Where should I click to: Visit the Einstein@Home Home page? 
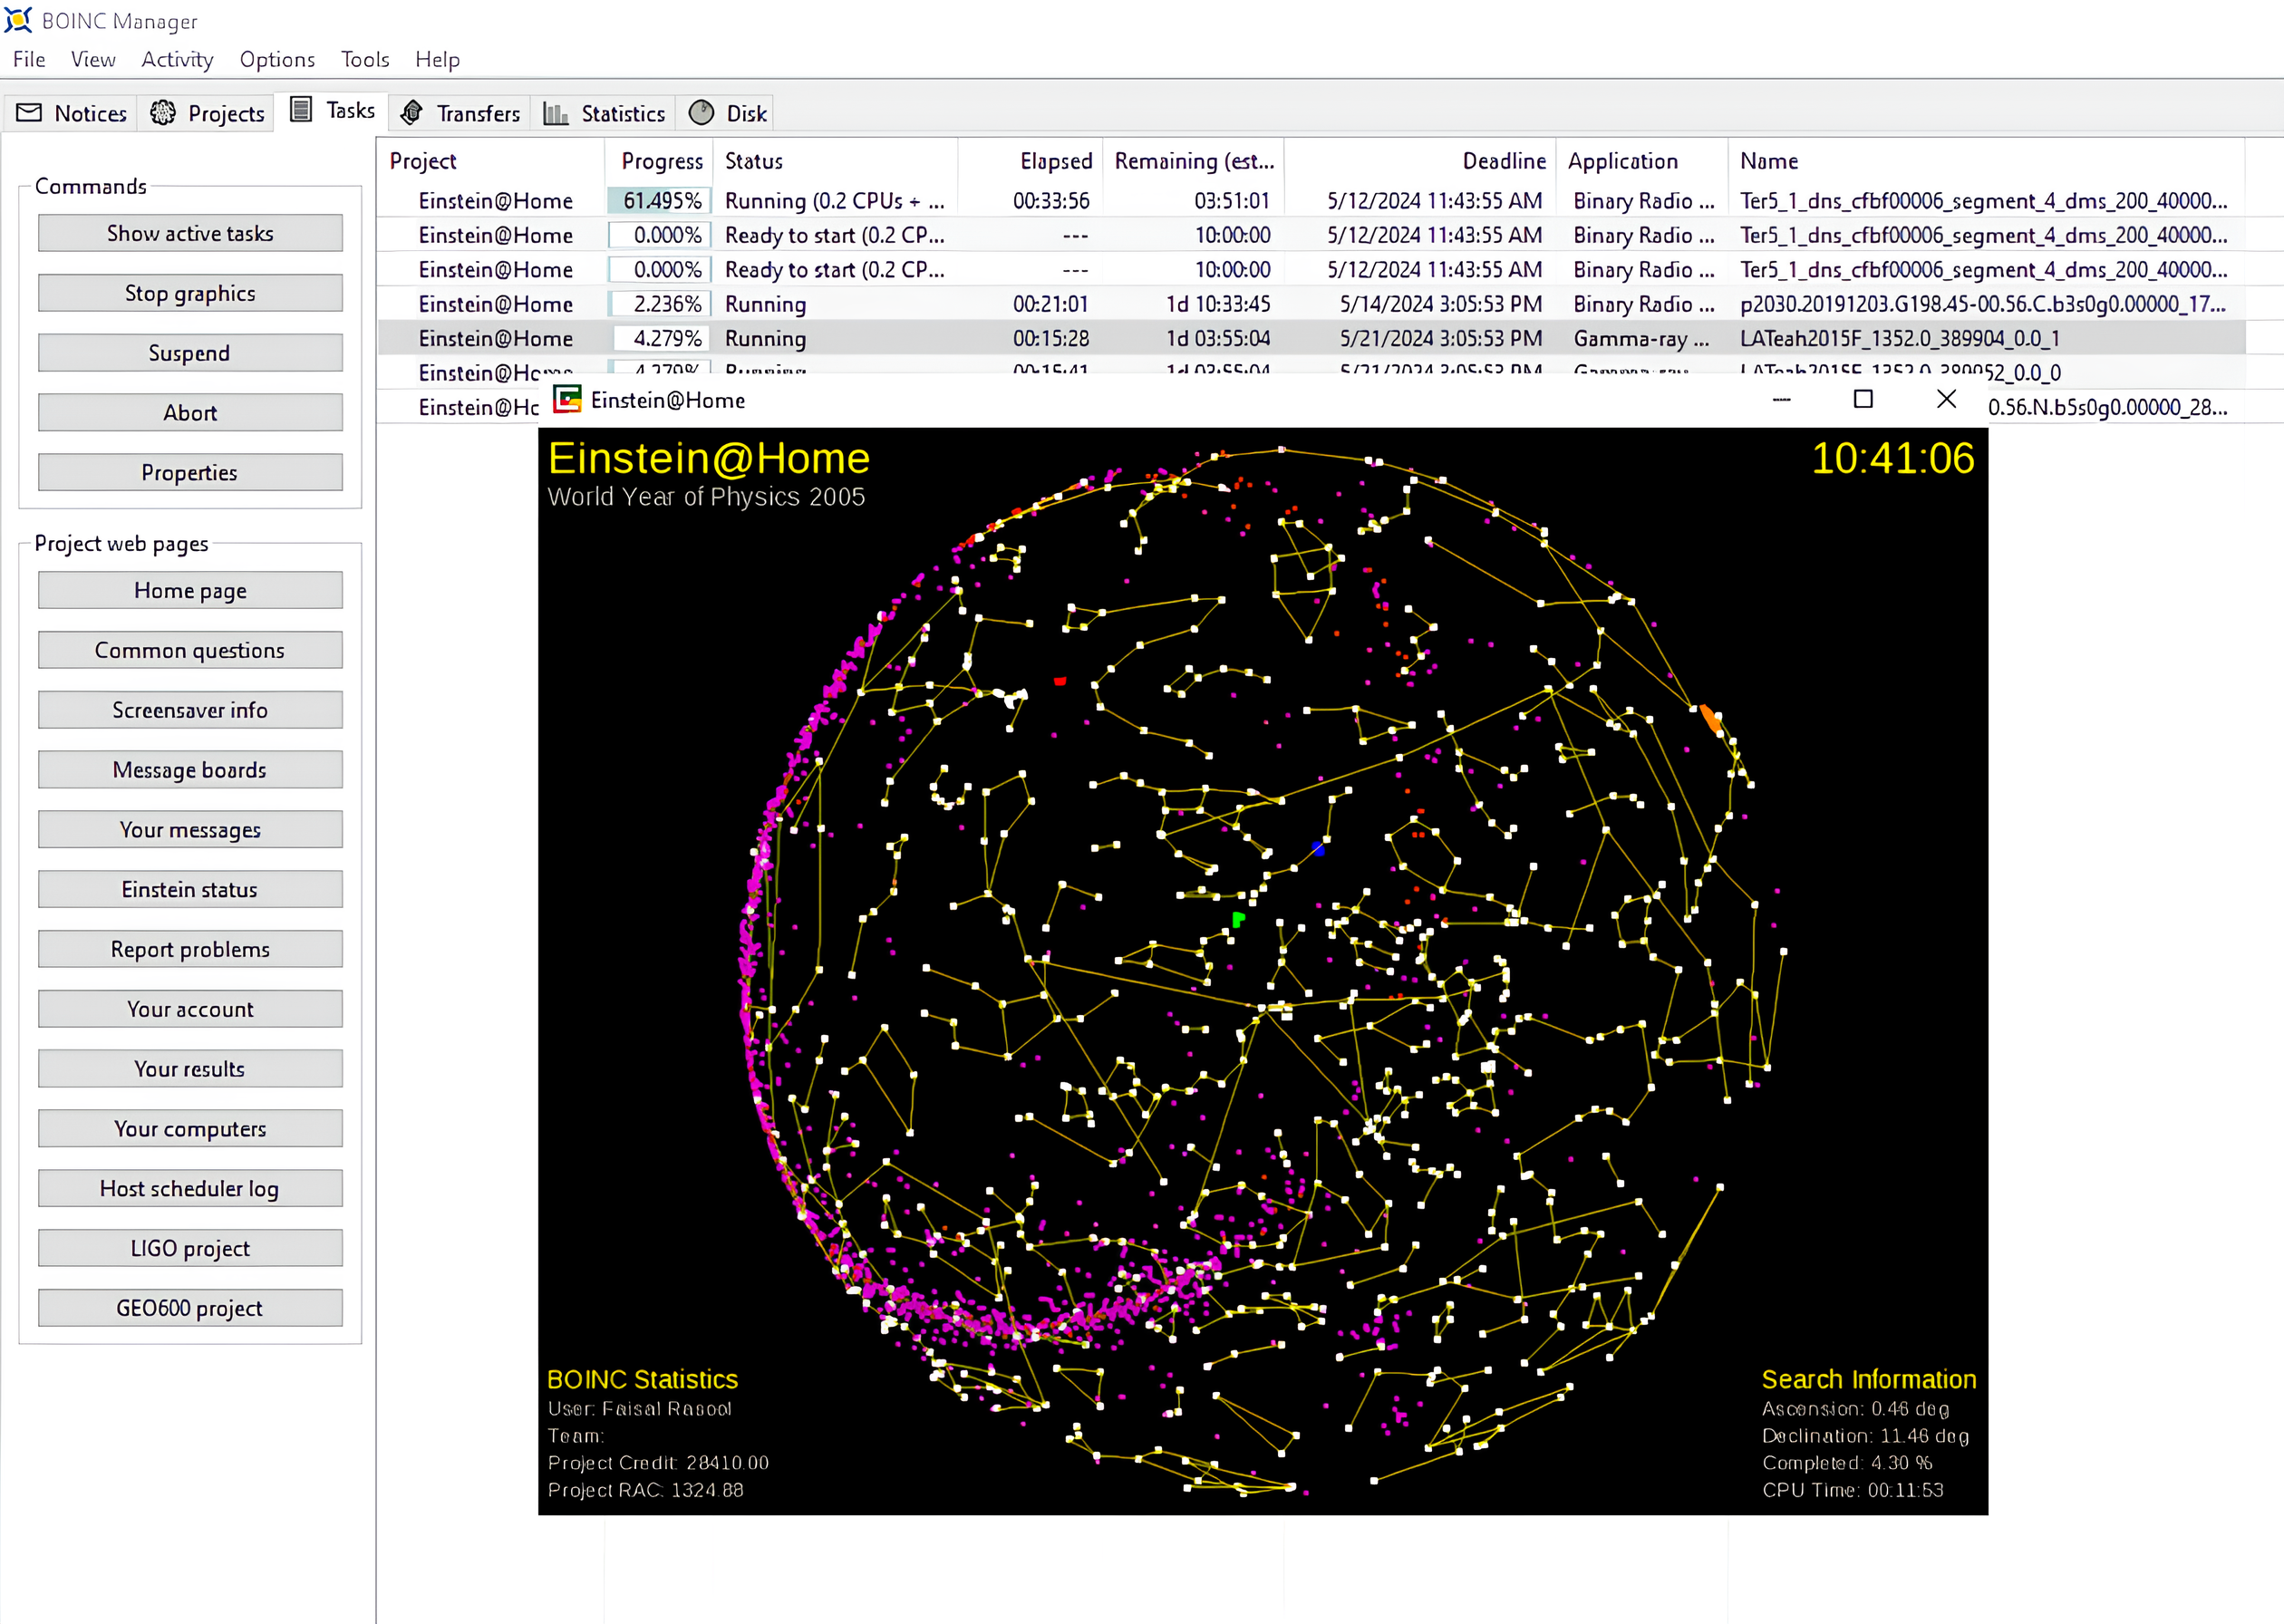tap(190, 589)
